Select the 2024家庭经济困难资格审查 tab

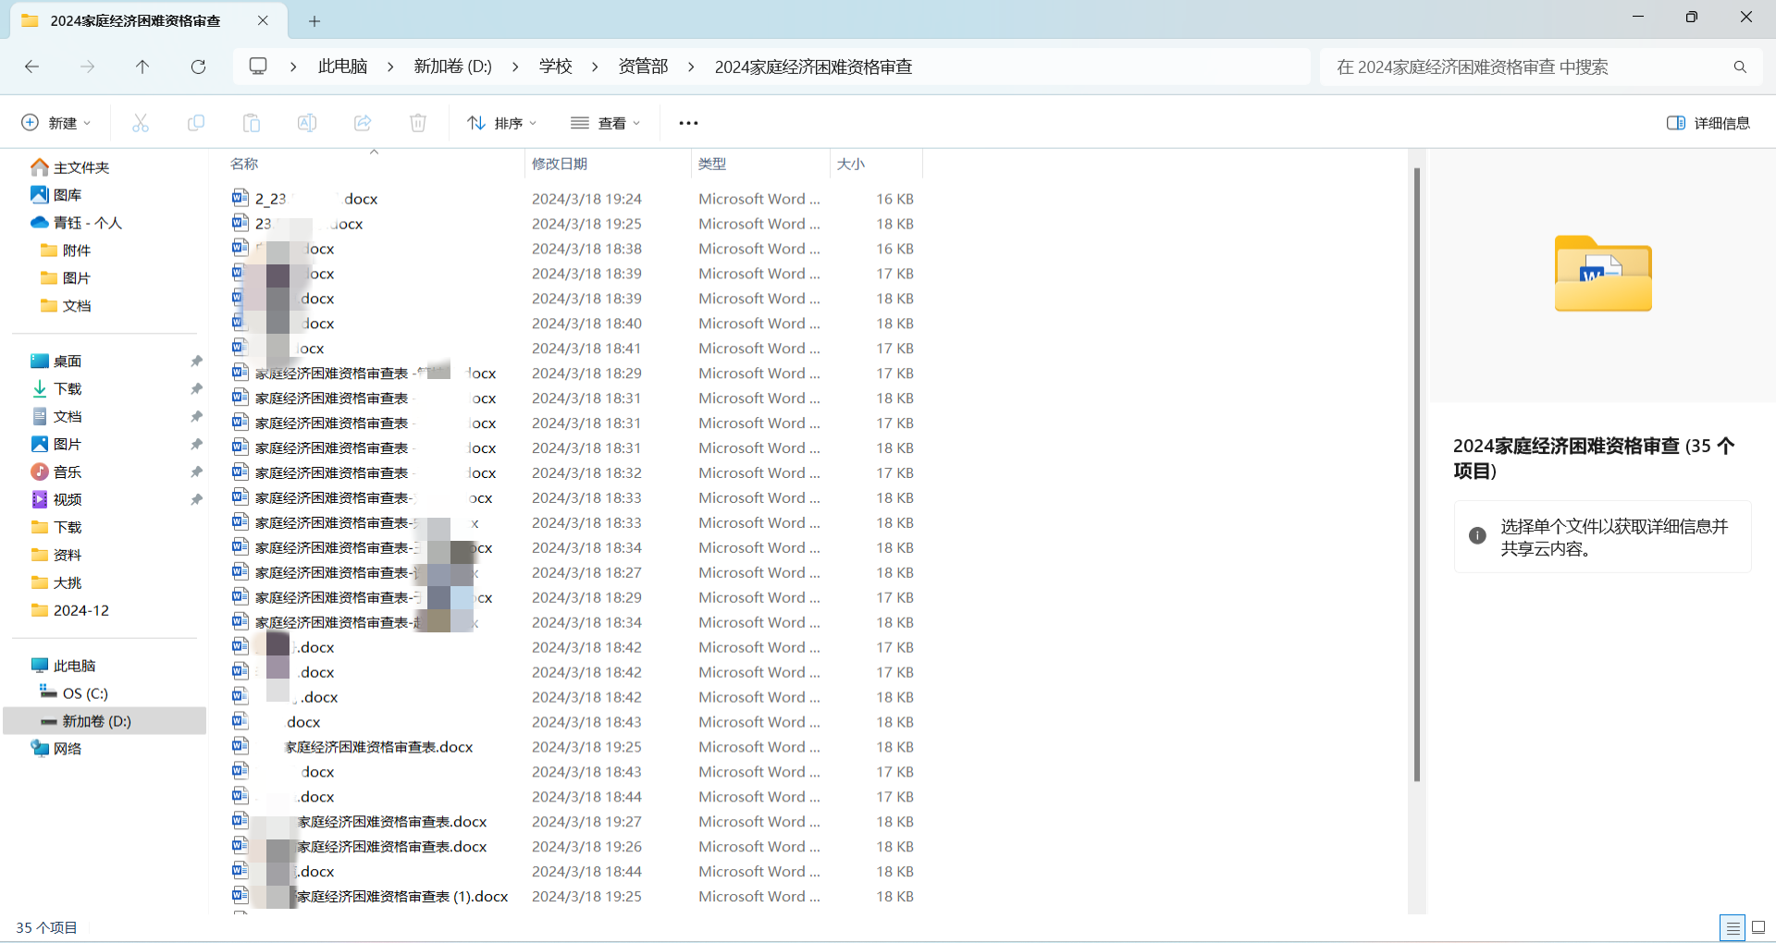[x=136, y=20]
